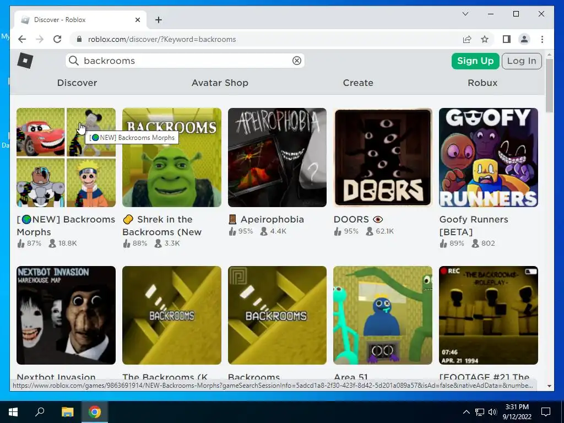Go forward in browser history
This screenshot has width=564, height=423.
tap(40, 39)
